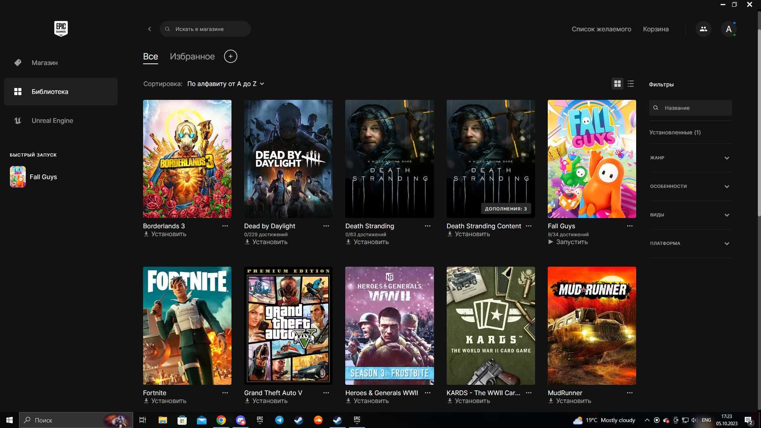Install MudRunner
The width and height of the screenshot is (761, 428).
570,401
